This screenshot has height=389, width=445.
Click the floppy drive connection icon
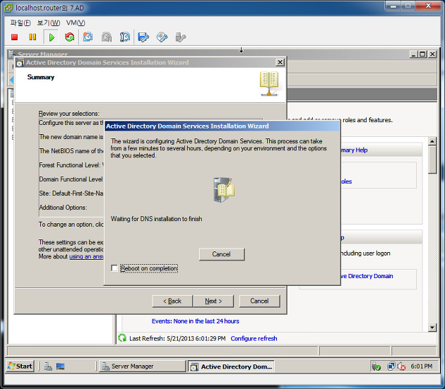143,37
